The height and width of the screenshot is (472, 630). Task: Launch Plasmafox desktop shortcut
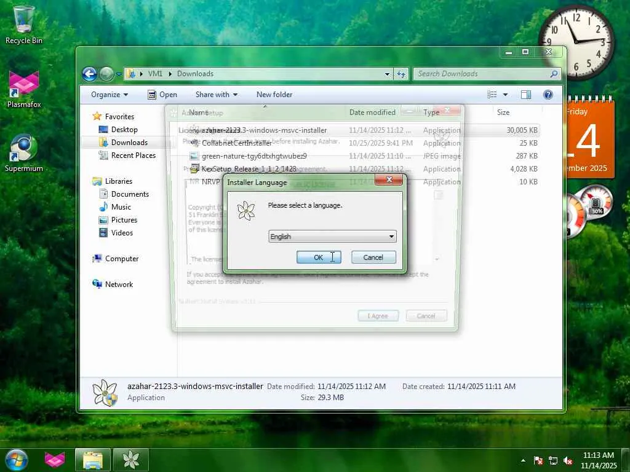click(24, 90)
